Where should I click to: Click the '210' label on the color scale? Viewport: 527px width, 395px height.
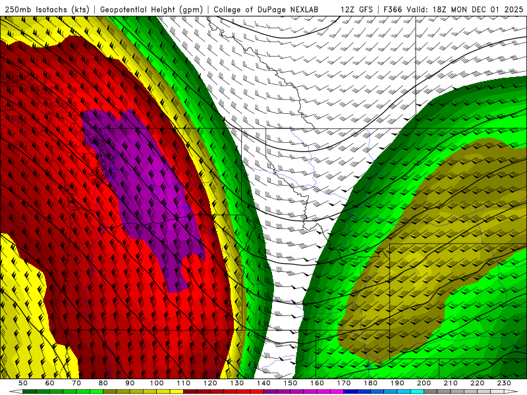[451, 383]
